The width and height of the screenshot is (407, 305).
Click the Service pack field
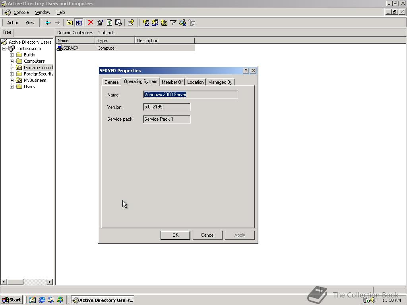[167, 119]
